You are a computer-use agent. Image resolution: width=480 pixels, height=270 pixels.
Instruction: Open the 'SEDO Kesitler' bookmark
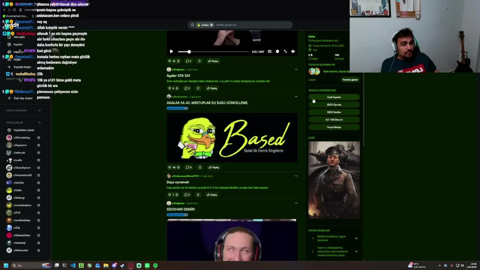pos(334,112)
